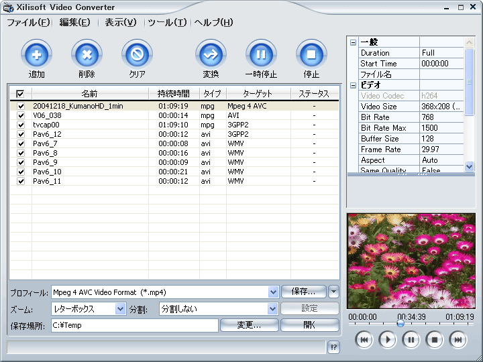Select the Bit Rate value 768
483x362 pixels.
[x=441, y=117]
